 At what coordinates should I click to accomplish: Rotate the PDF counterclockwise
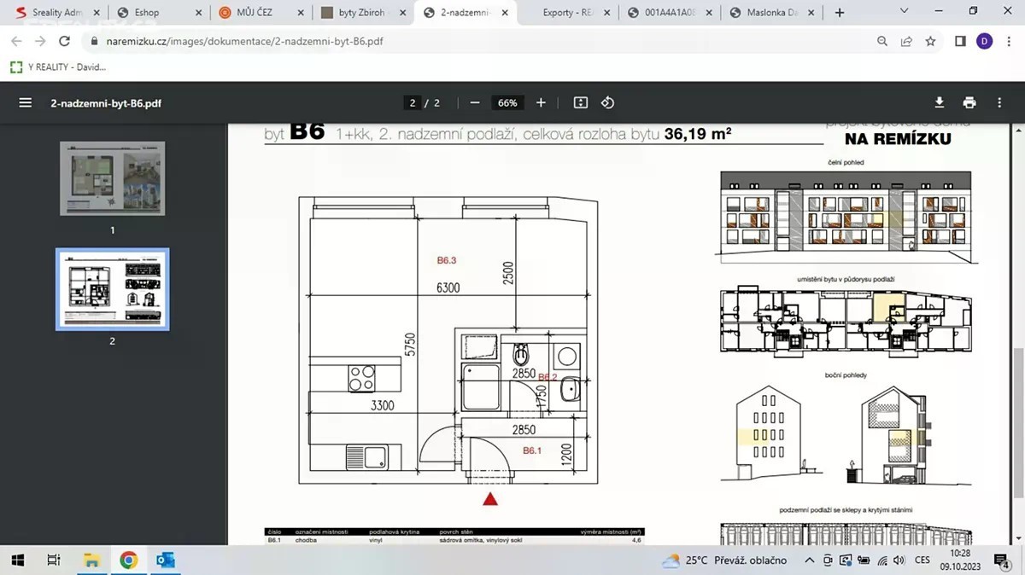click(x=607, y=102)
